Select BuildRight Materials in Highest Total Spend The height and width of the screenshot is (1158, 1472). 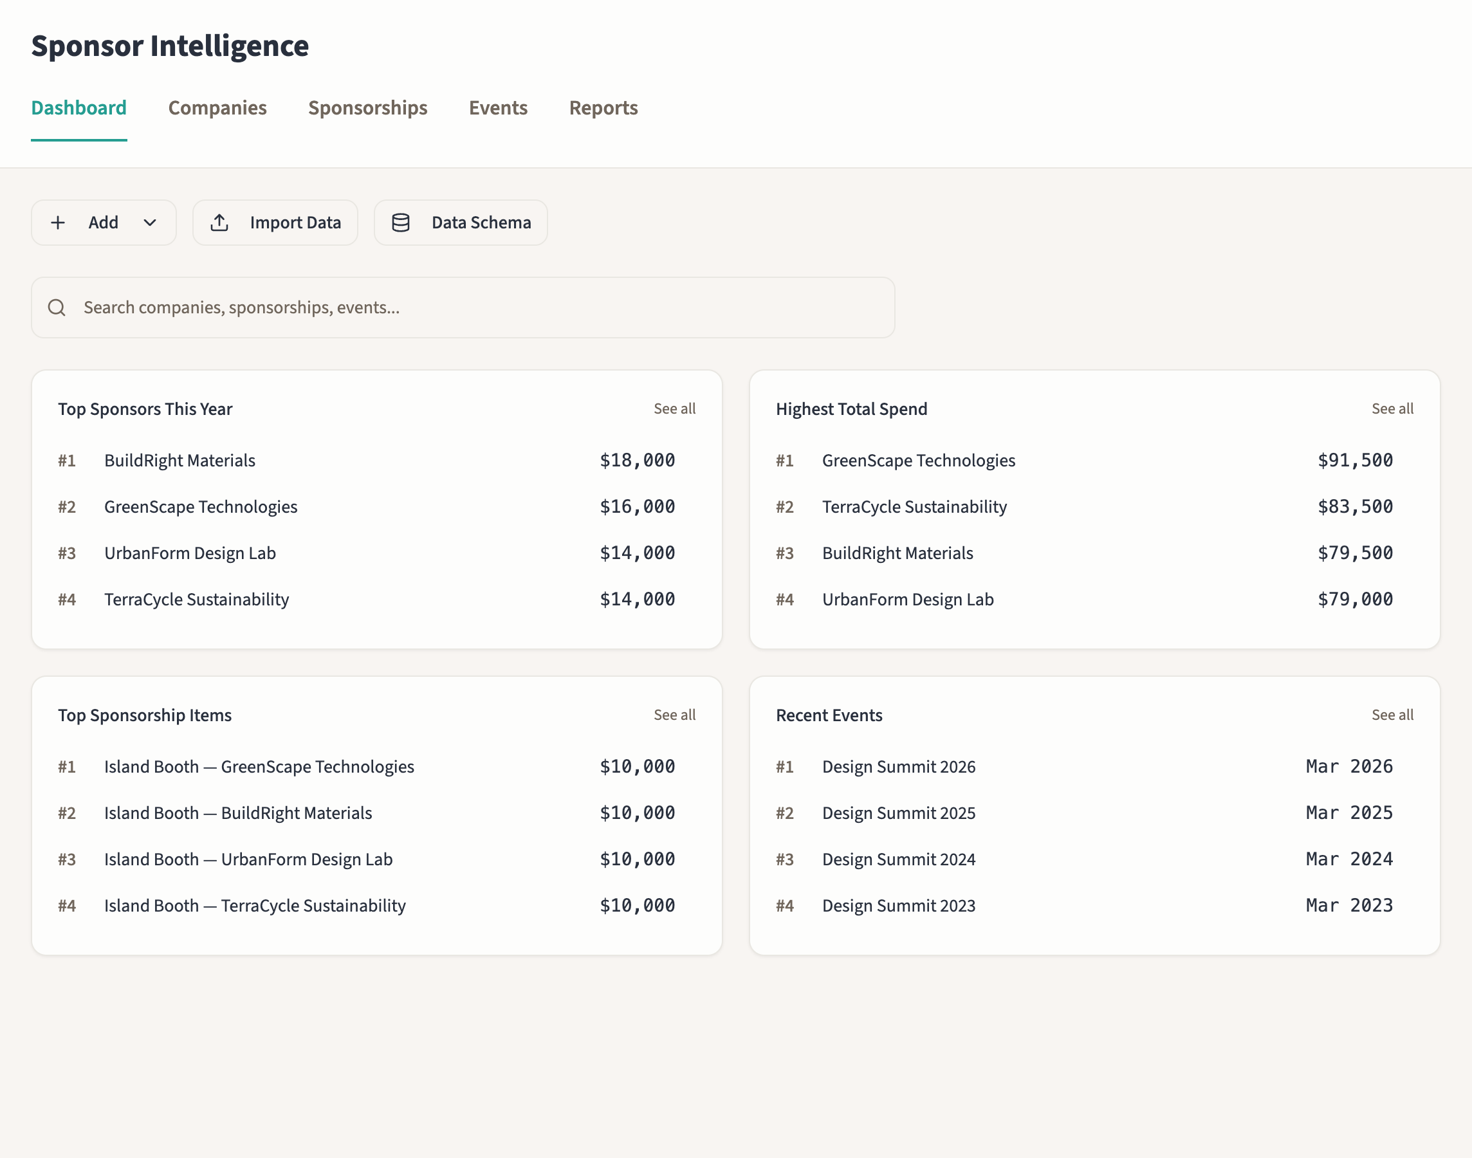(897, 553)
